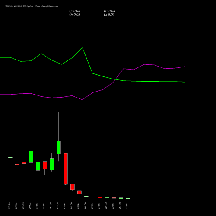The width and height of the screenshot is (216, 216).
Task: Click the red candle for 14 Oct
Action: 73,187
